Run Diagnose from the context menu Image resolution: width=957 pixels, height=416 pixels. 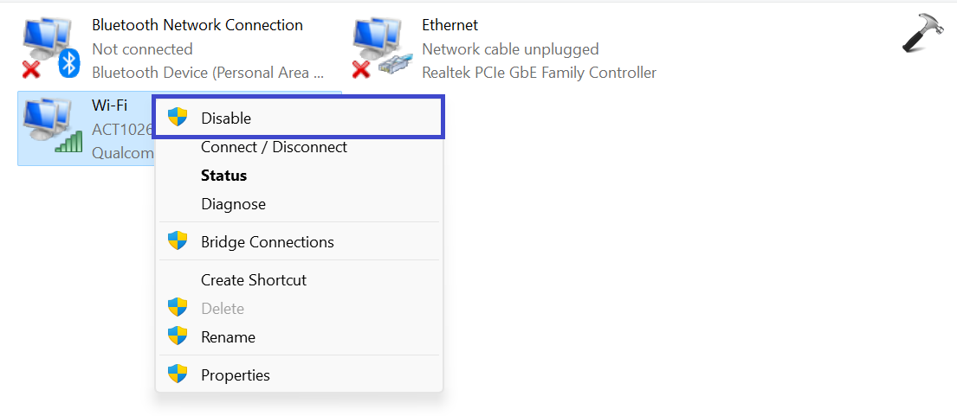tap(233, 204)
